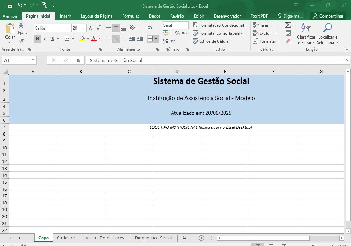Open the Geral number format dropdown
Image resolution: width=351 pixels, height=246 pixels.
(186, 25)
